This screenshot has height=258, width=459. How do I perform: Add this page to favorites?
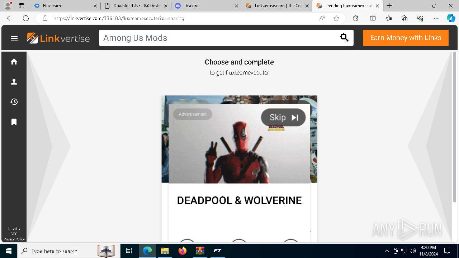336,18
